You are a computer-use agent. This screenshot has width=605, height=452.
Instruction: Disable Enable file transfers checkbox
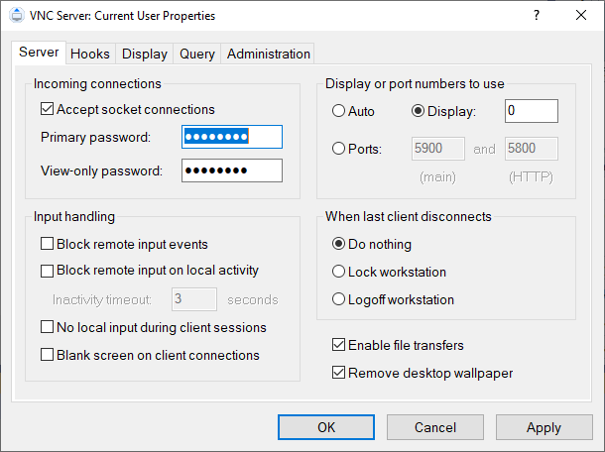tap(339, 345)
